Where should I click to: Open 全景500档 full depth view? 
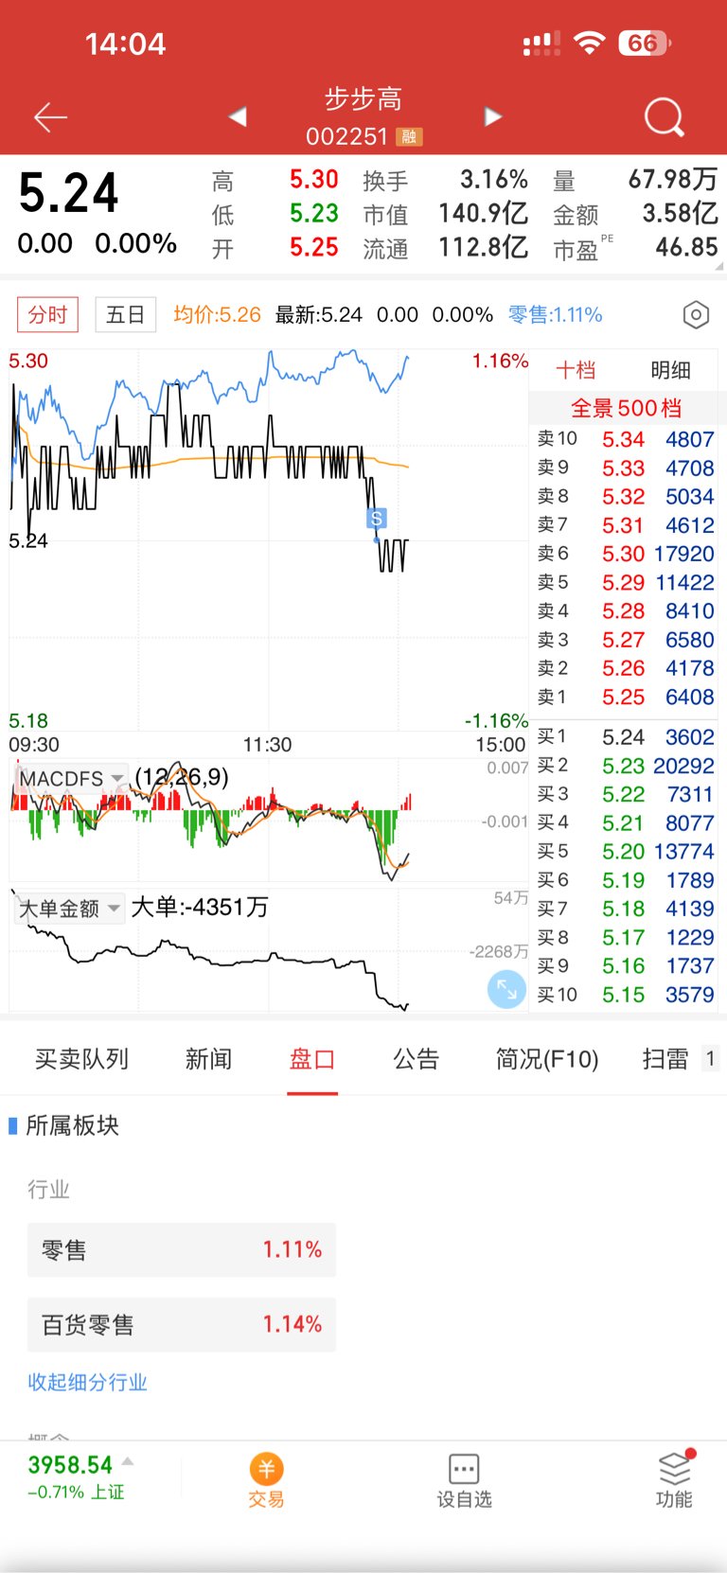(626, 409)
